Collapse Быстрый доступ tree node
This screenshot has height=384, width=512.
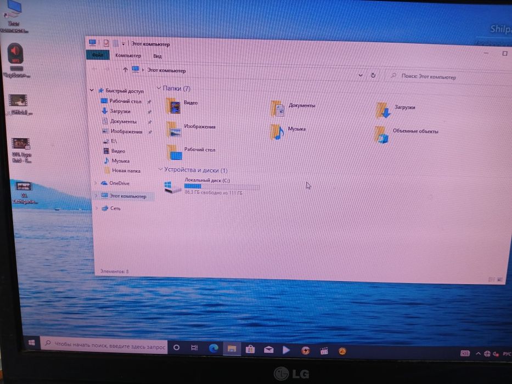pyautogui.click(x=92, y=90)
